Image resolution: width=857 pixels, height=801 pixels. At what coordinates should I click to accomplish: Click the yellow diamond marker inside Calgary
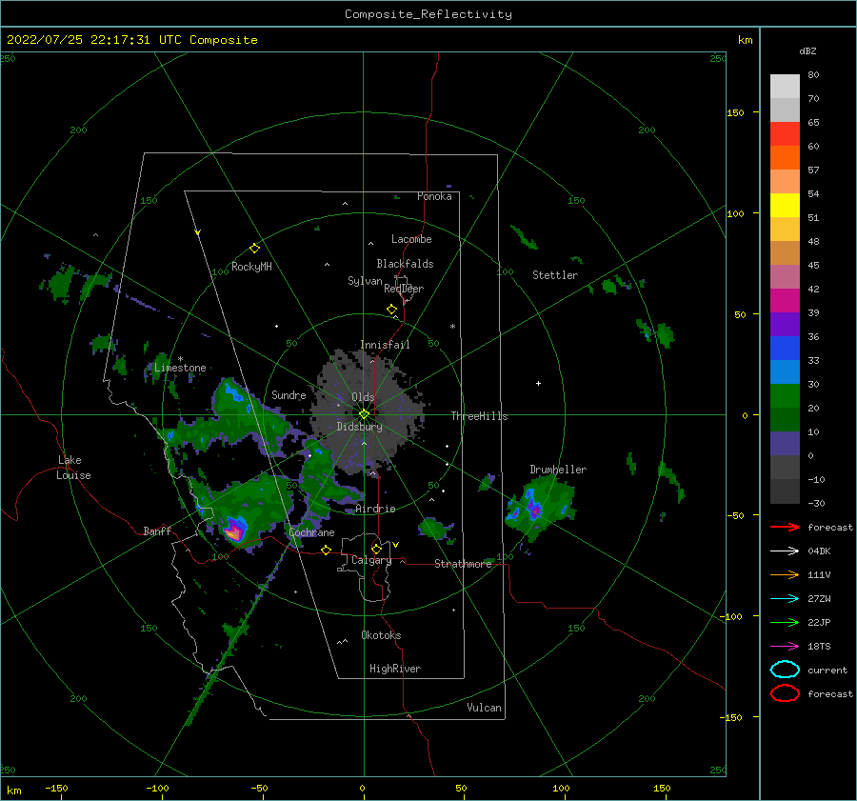click(x=376, y=549)
